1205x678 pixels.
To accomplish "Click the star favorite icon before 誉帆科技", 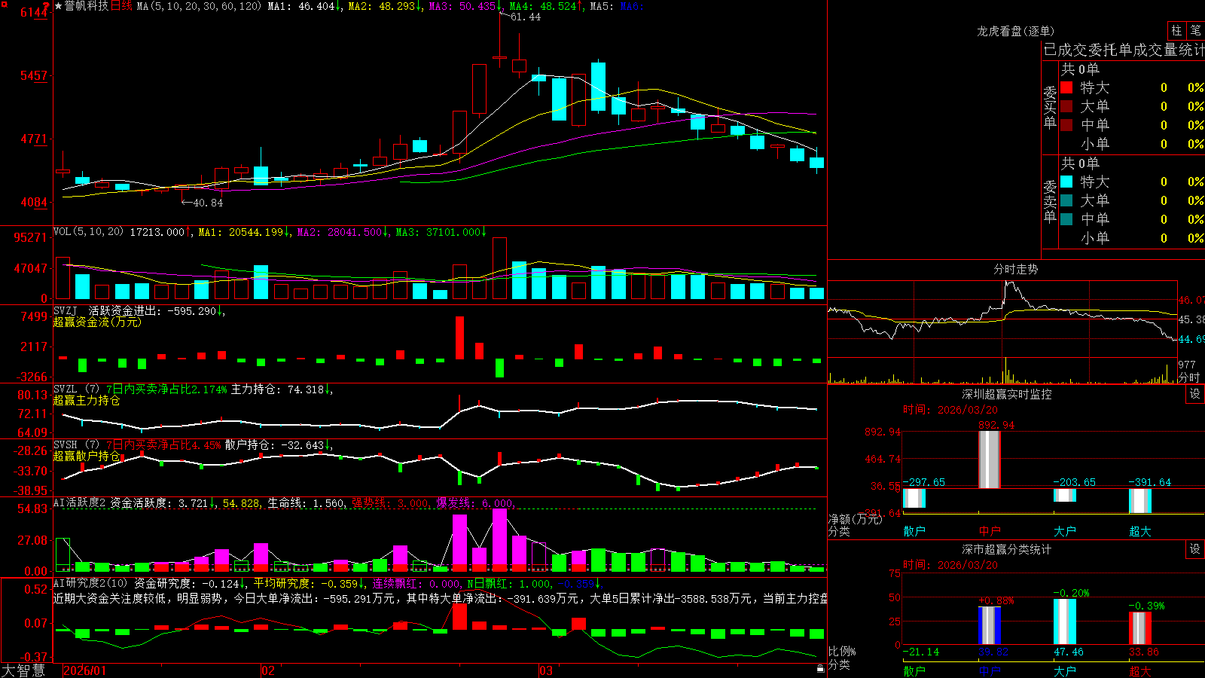I will click(x=59, y=6).
